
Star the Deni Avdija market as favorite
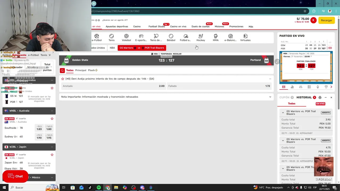click(x=63, y=79)
